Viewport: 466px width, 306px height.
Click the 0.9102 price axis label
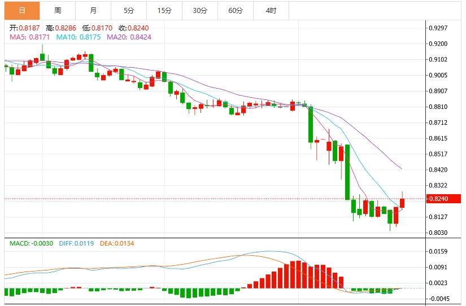[x=438, y=59]
